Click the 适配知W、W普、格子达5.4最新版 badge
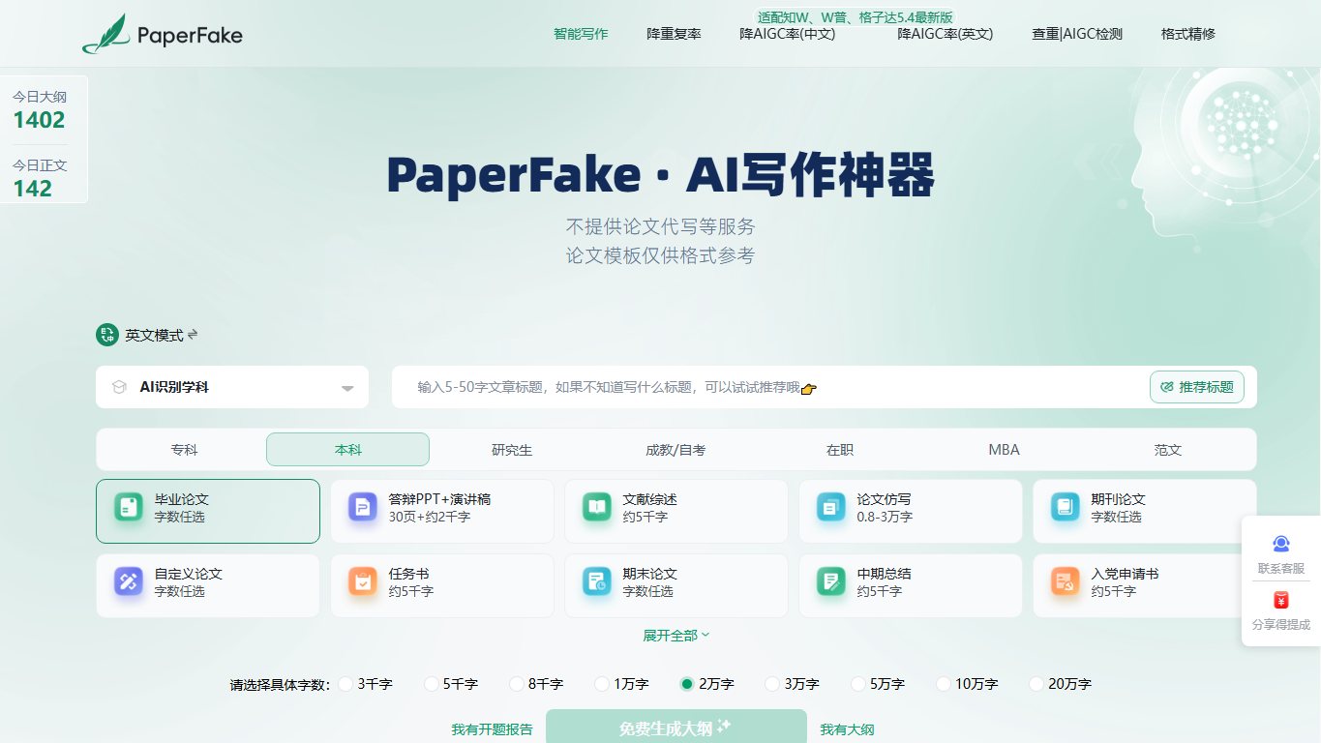 pos(856,16)
